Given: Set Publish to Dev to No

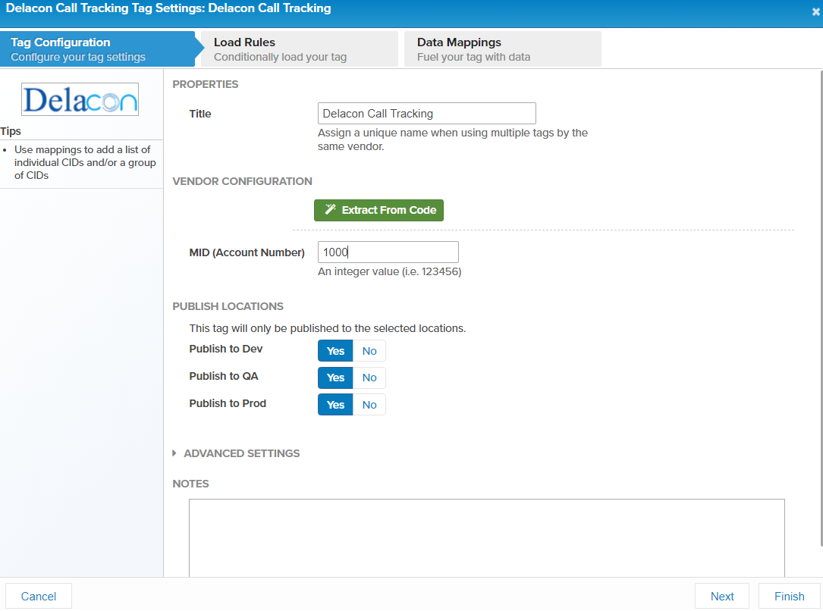Looking at the screenshot, I should (x=369, y=351).
